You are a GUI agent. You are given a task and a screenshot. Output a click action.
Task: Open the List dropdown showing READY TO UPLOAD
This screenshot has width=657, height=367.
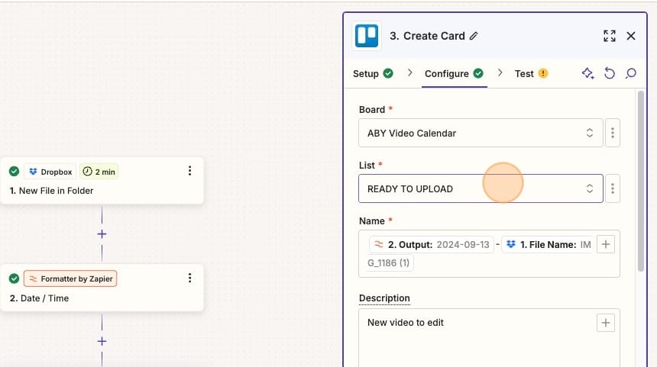click(481, 188)
